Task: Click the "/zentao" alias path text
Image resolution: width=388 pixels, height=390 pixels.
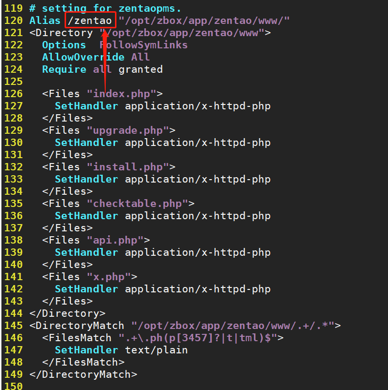Action: (x=90, y=21)
